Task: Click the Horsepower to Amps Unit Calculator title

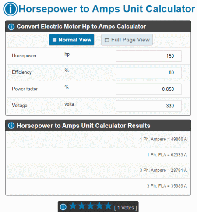Action: click(107, 9)
